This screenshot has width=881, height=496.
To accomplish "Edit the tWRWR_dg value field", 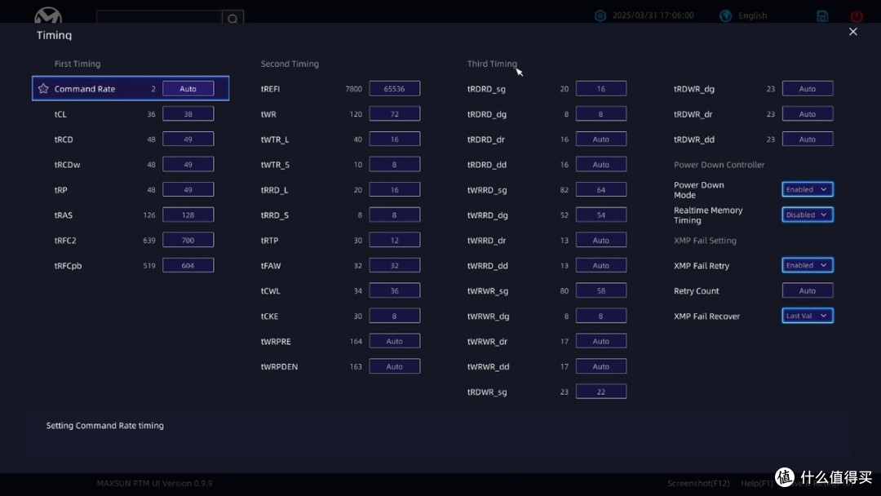I will pos(601,317).
